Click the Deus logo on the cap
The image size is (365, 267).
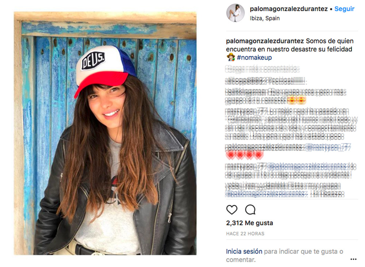coord(93,61)
